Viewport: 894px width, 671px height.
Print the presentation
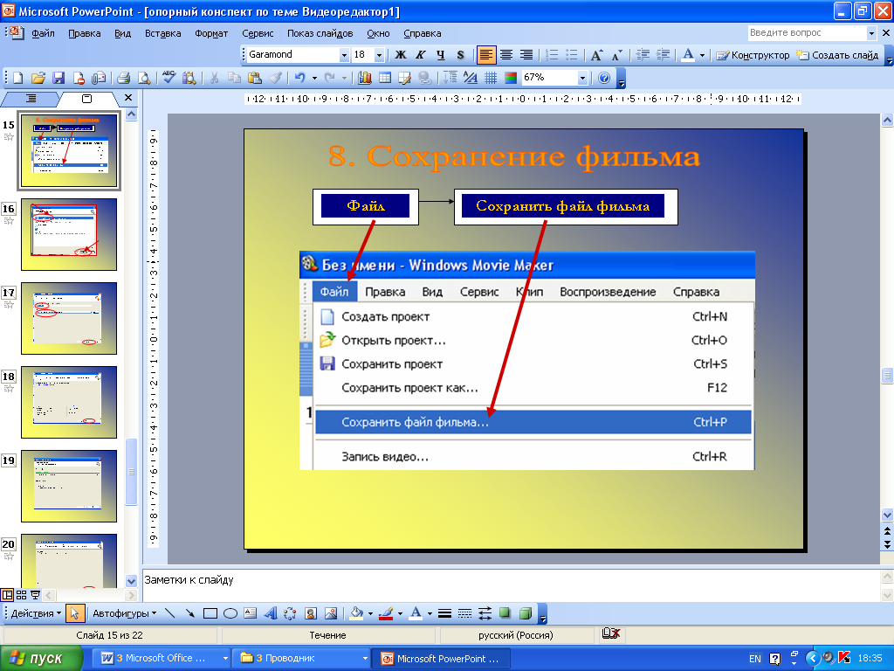click(x=124, y=78)
